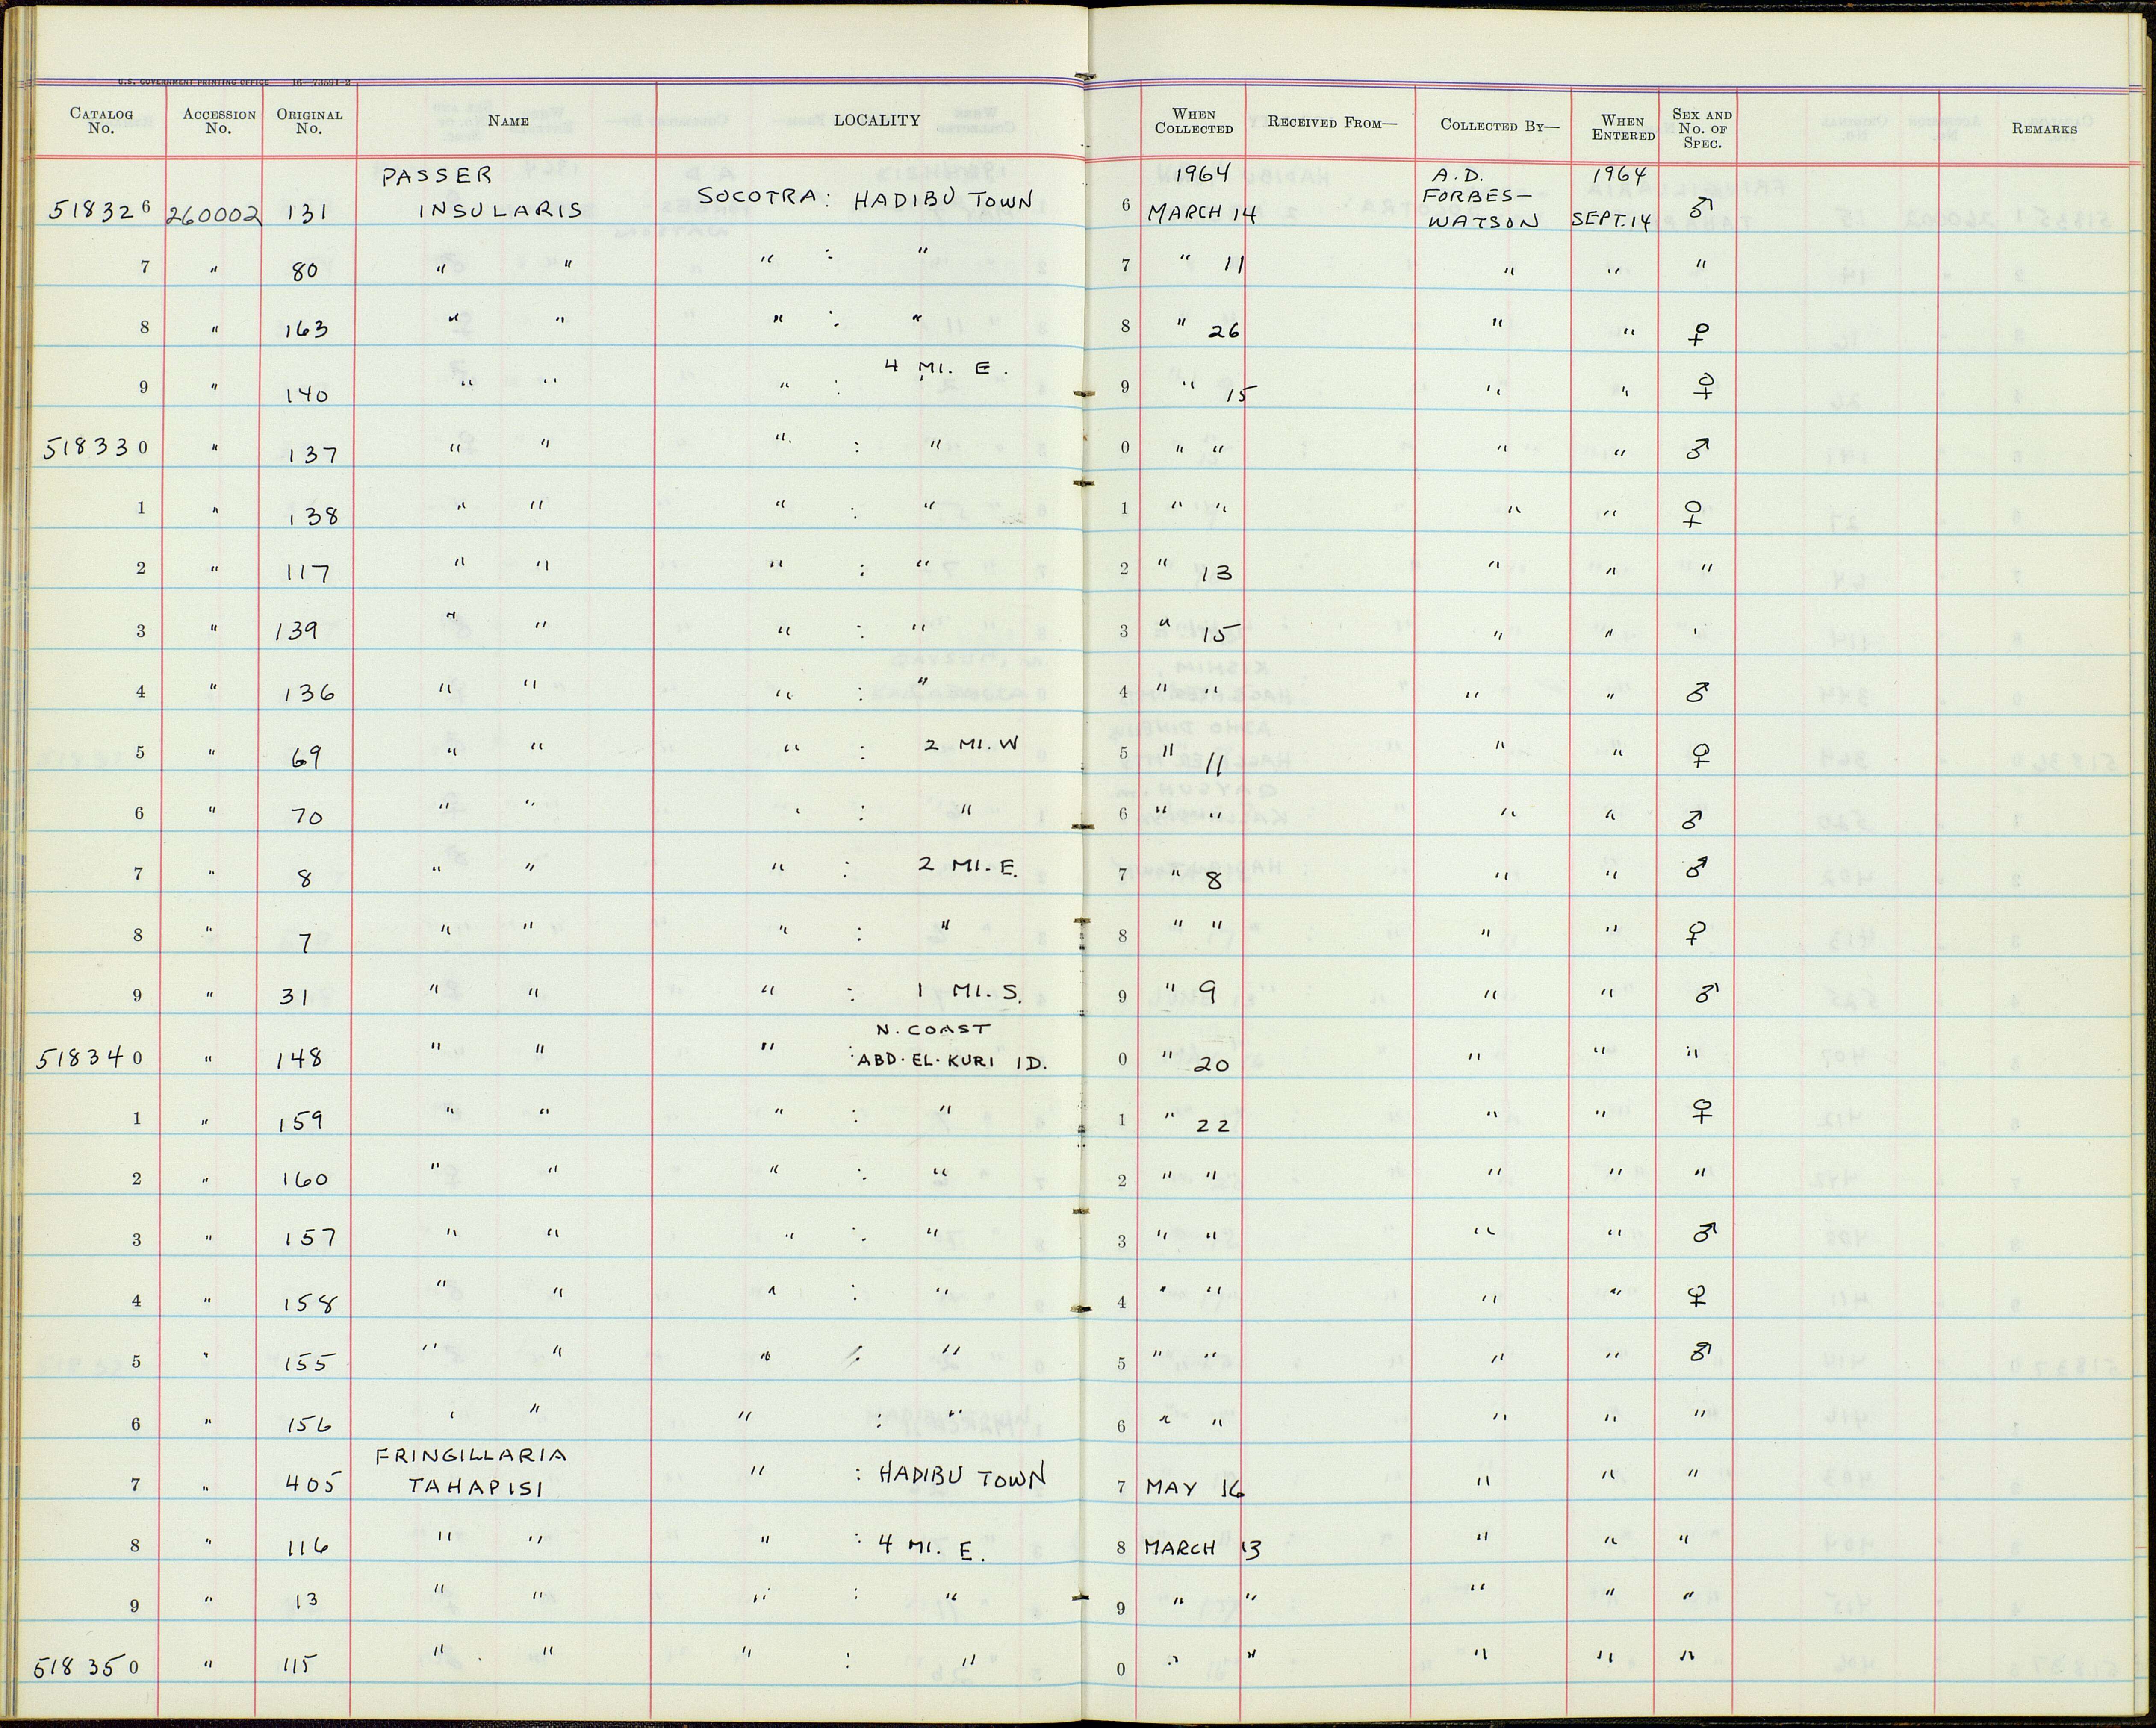Click the '1 MI. S.' locality text

click(969, 992)
